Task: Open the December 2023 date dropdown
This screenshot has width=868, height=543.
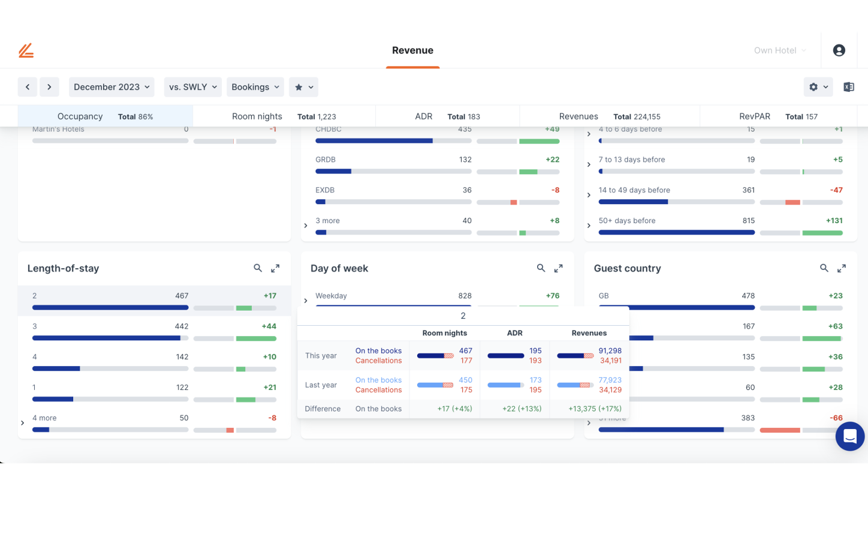Action: [111, 87]
